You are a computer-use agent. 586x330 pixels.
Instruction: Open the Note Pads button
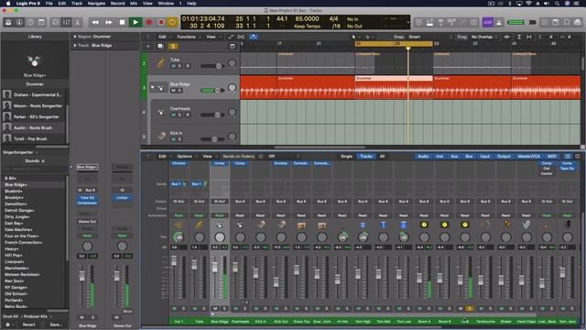tap(556, 22)
